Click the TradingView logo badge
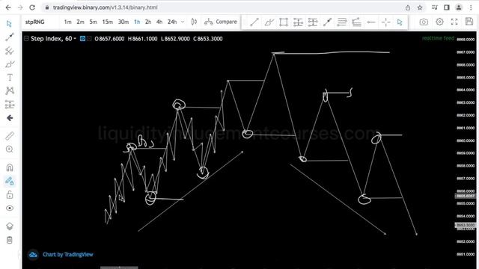 pyautogui.click(x=33, y=255)
